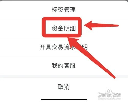
Task: Open 资金明细 menu entry
Action: pos(64,28)
